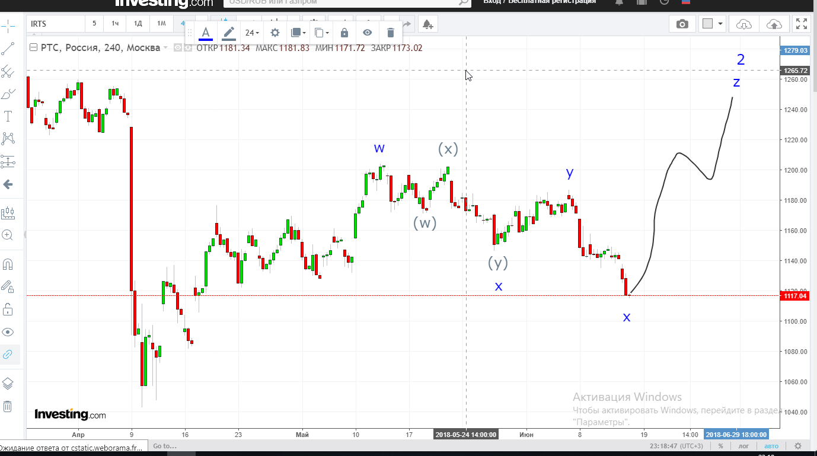Select the text annotation tool
Screen dimensions: 817x456
coord(8,116)
